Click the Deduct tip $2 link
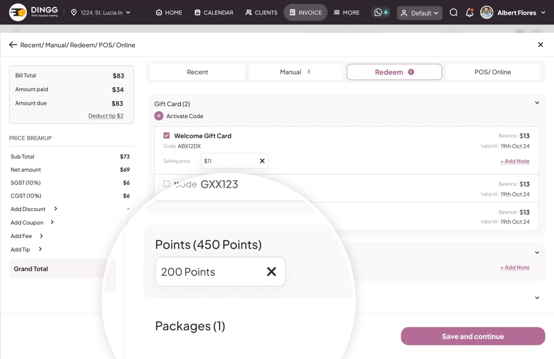 tap(106, 116)
